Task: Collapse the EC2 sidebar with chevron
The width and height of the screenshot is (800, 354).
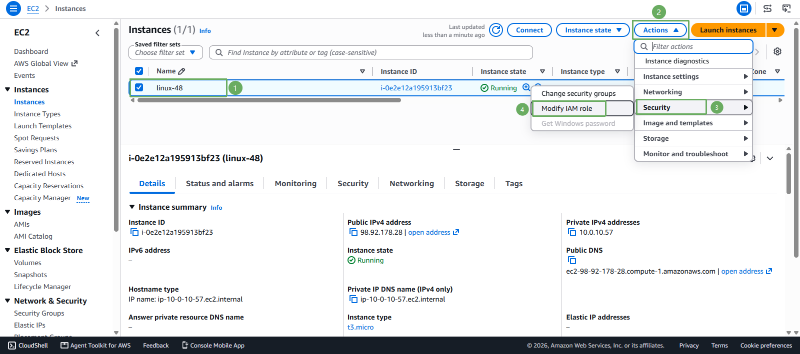Action: pyautogui.click(x=97, y=33)
